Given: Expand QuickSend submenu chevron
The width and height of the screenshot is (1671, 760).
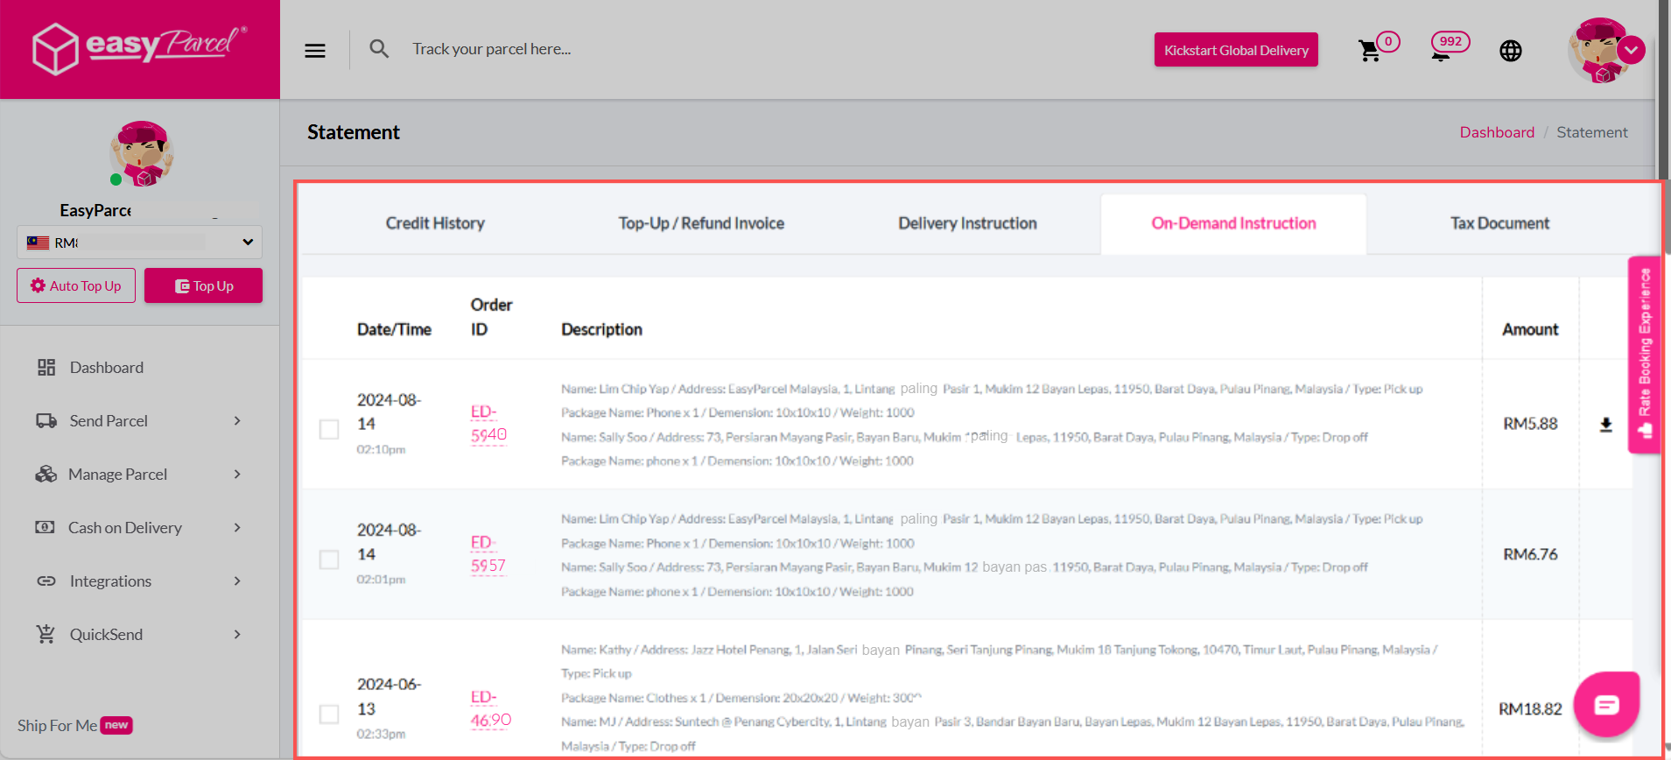Looking at the screenshot, I should tap(237, 635).
